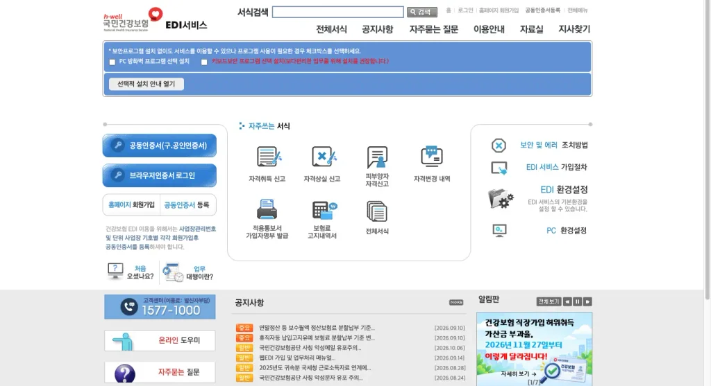Open the 자주묻는 질문 top menu

[434, 29]
